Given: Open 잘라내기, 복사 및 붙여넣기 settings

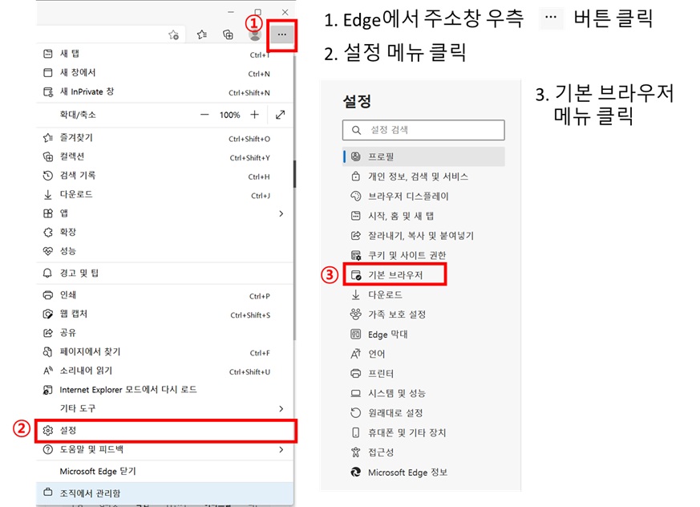Looking at the screenshot, I should (423, 236).
